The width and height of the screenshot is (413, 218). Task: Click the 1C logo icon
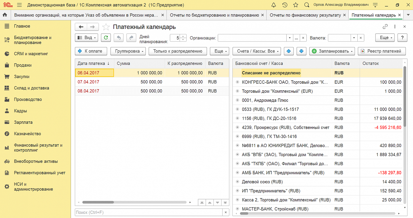point(8,5)
